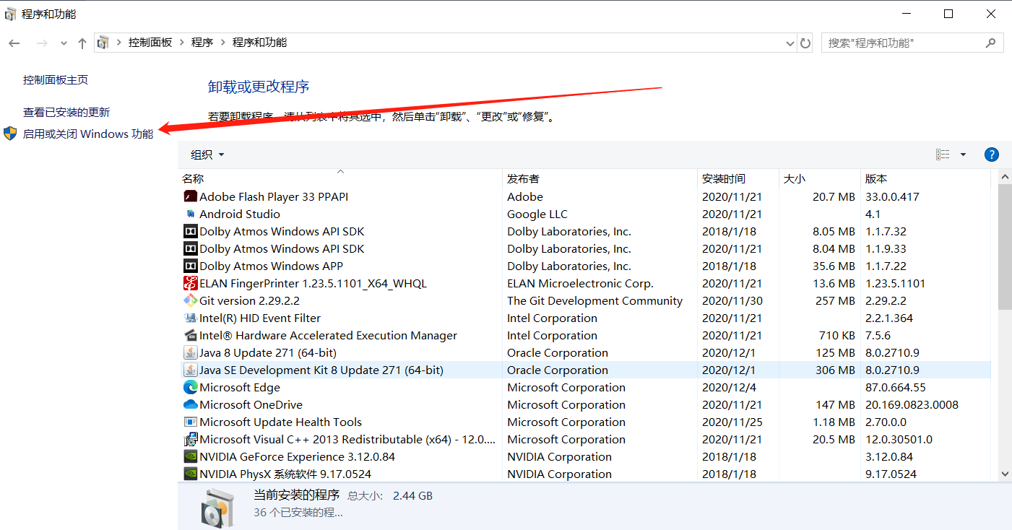The width and height of the screenshot is (1012, 530).
Task: Refresh the 程序和功能 view
Action: (x=805, y=43)
